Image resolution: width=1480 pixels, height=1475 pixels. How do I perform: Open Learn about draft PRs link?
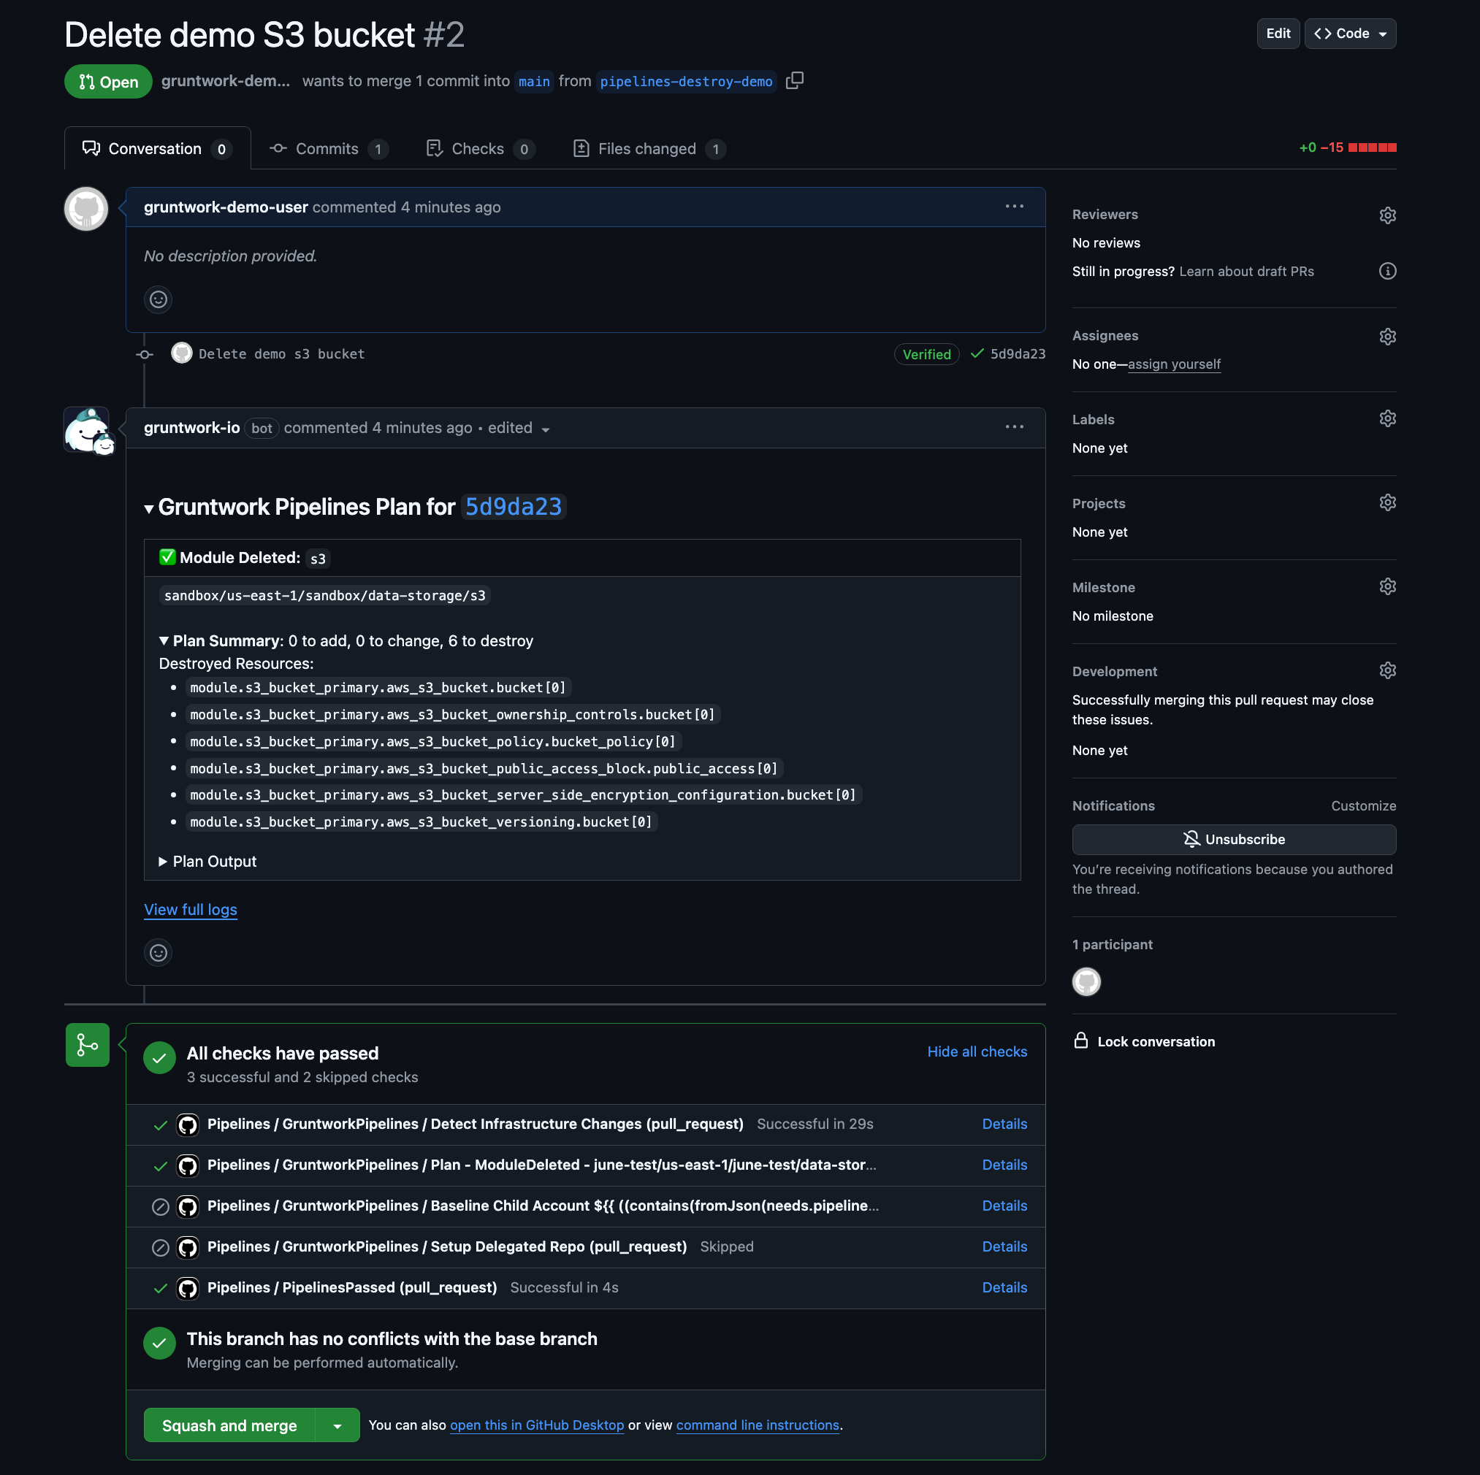tap(1246, 271)
